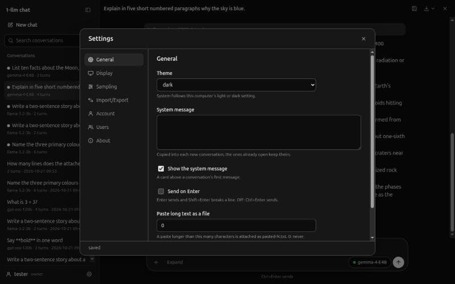Image resolution: width=455 pixels, height=284 pixels.
Task: Click the magnifier icon in the search box
Action: [11, 40]
